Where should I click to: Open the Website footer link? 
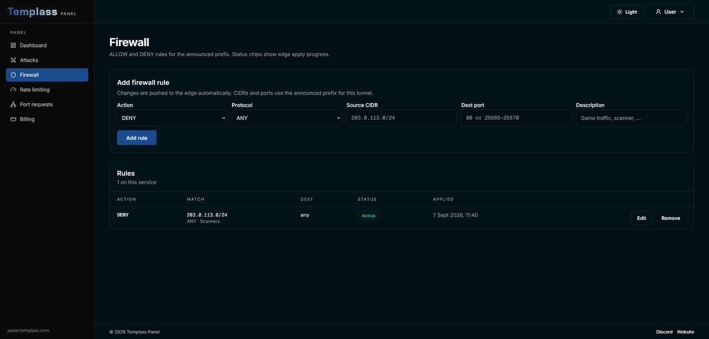pos(686,332)
